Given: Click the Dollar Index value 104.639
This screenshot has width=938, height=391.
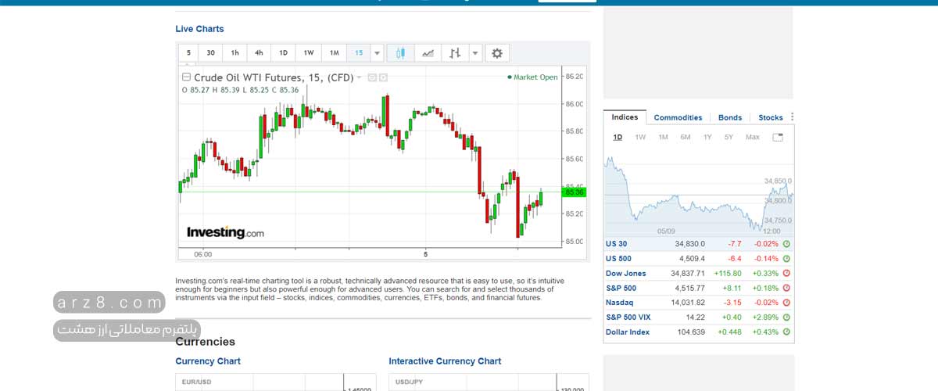Looking at the screenshot, I should (692, 332).
